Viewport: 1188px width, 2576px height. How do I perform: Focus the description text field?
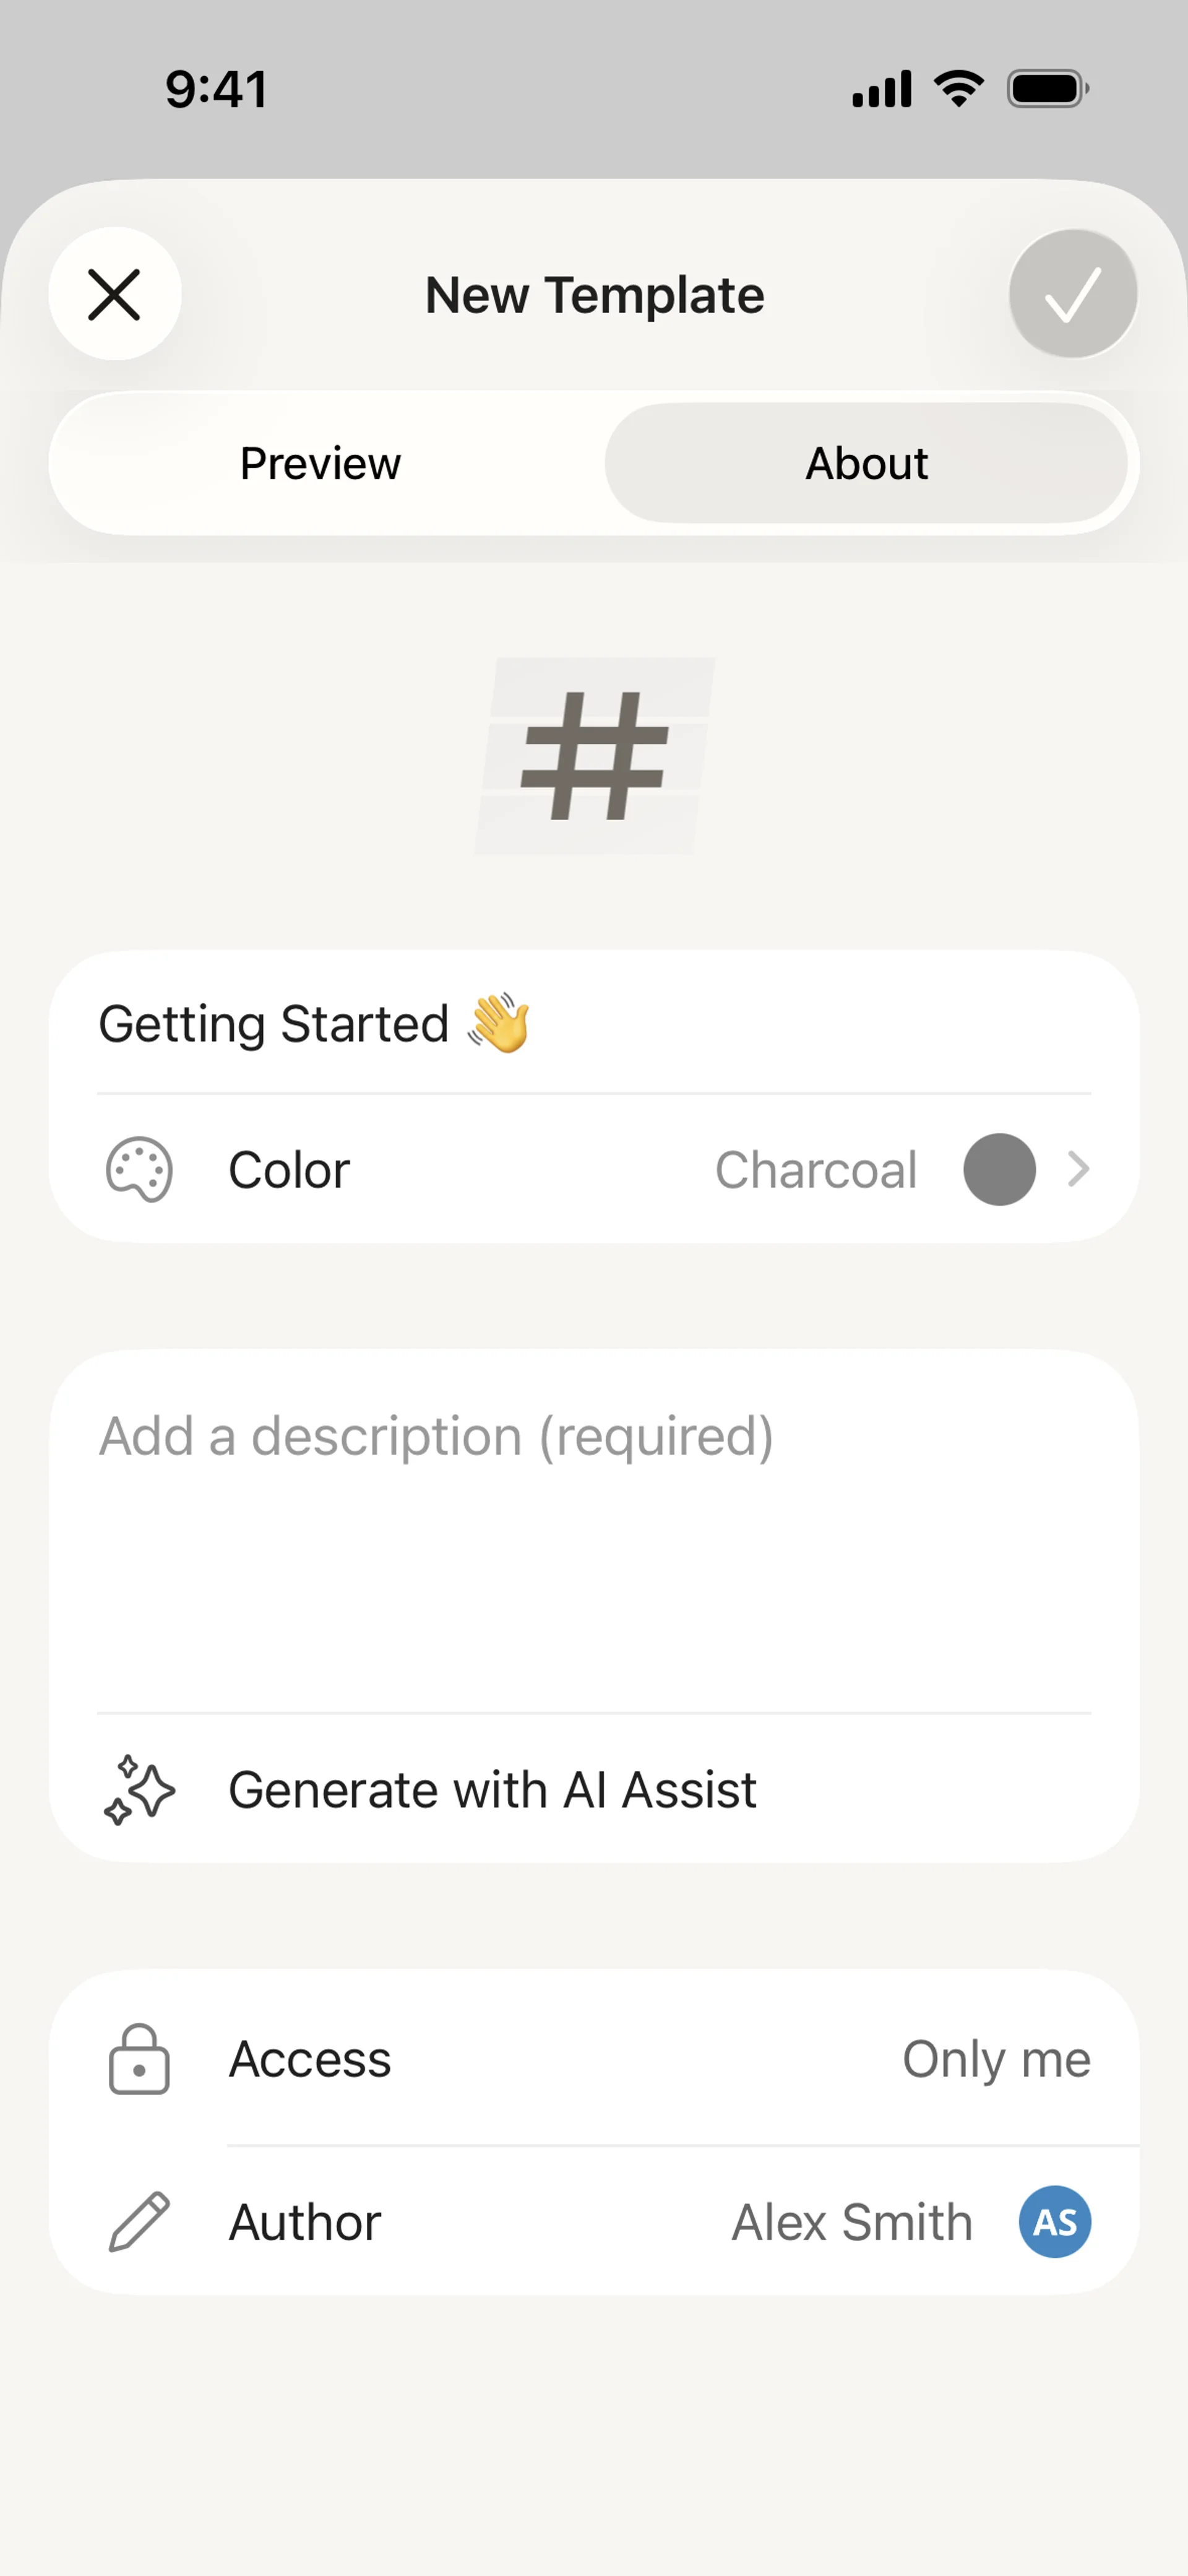tap(594, 1530)
